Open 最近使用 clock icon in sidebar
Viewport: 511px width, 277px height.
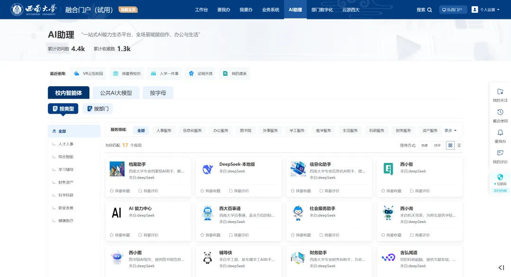click(x=500, y=113)
